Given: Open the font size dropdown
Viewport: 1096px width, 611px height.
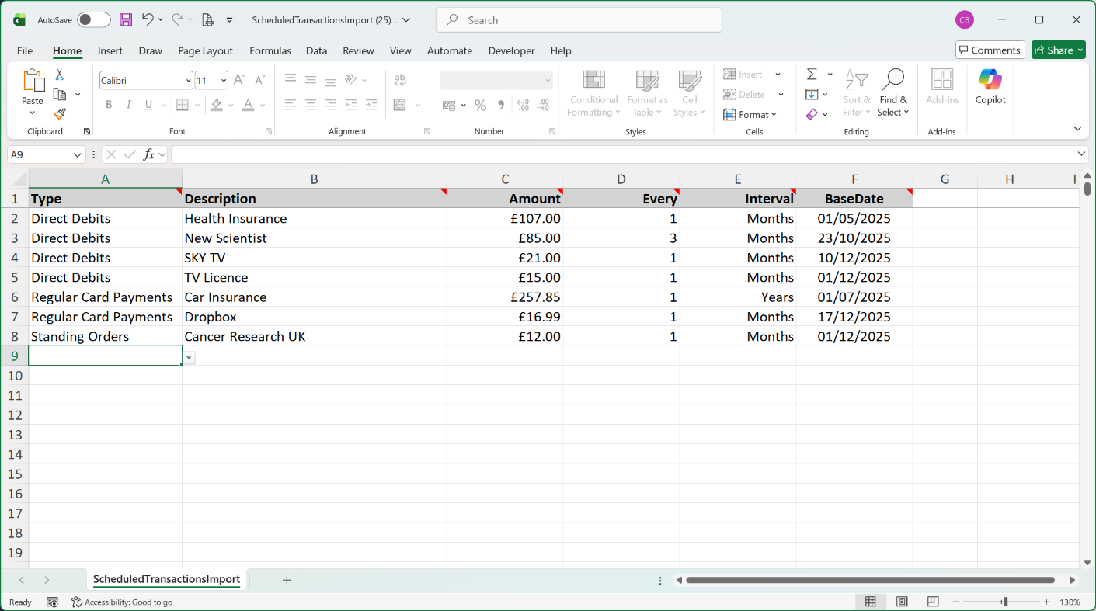Looking at the screenshot, I should [224, 80].
